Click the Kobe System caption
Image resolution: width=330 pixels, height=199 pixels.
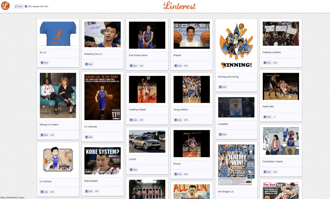[91, 181]
